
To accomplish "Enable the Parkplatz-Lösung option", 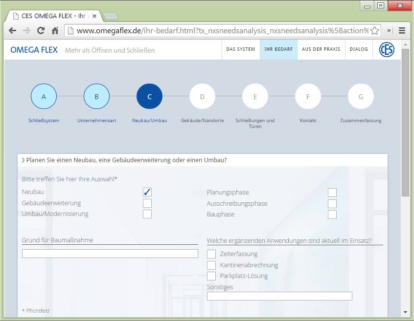I will point(211,276).
